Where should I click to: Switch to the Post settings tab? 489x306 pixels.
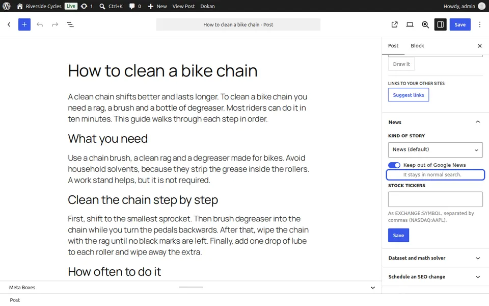coord(393,45)
